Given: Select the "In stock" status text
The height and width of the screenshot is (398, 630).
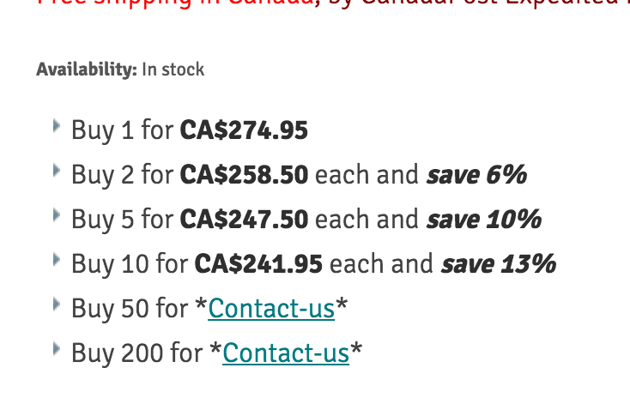Looking at the screenshot, I should tap(173, 69).
